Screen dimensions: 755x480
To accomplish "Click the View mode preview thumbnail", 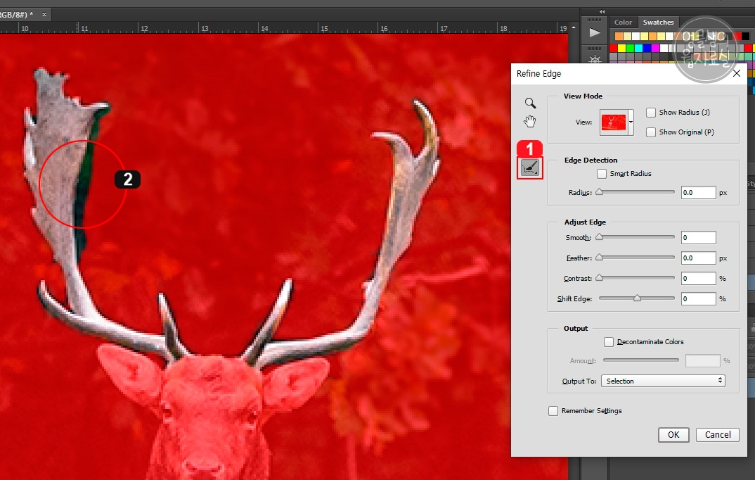I will (x=614, y=122).
